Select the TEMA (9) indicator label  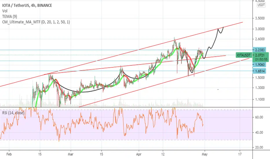(x=10, y=16)
